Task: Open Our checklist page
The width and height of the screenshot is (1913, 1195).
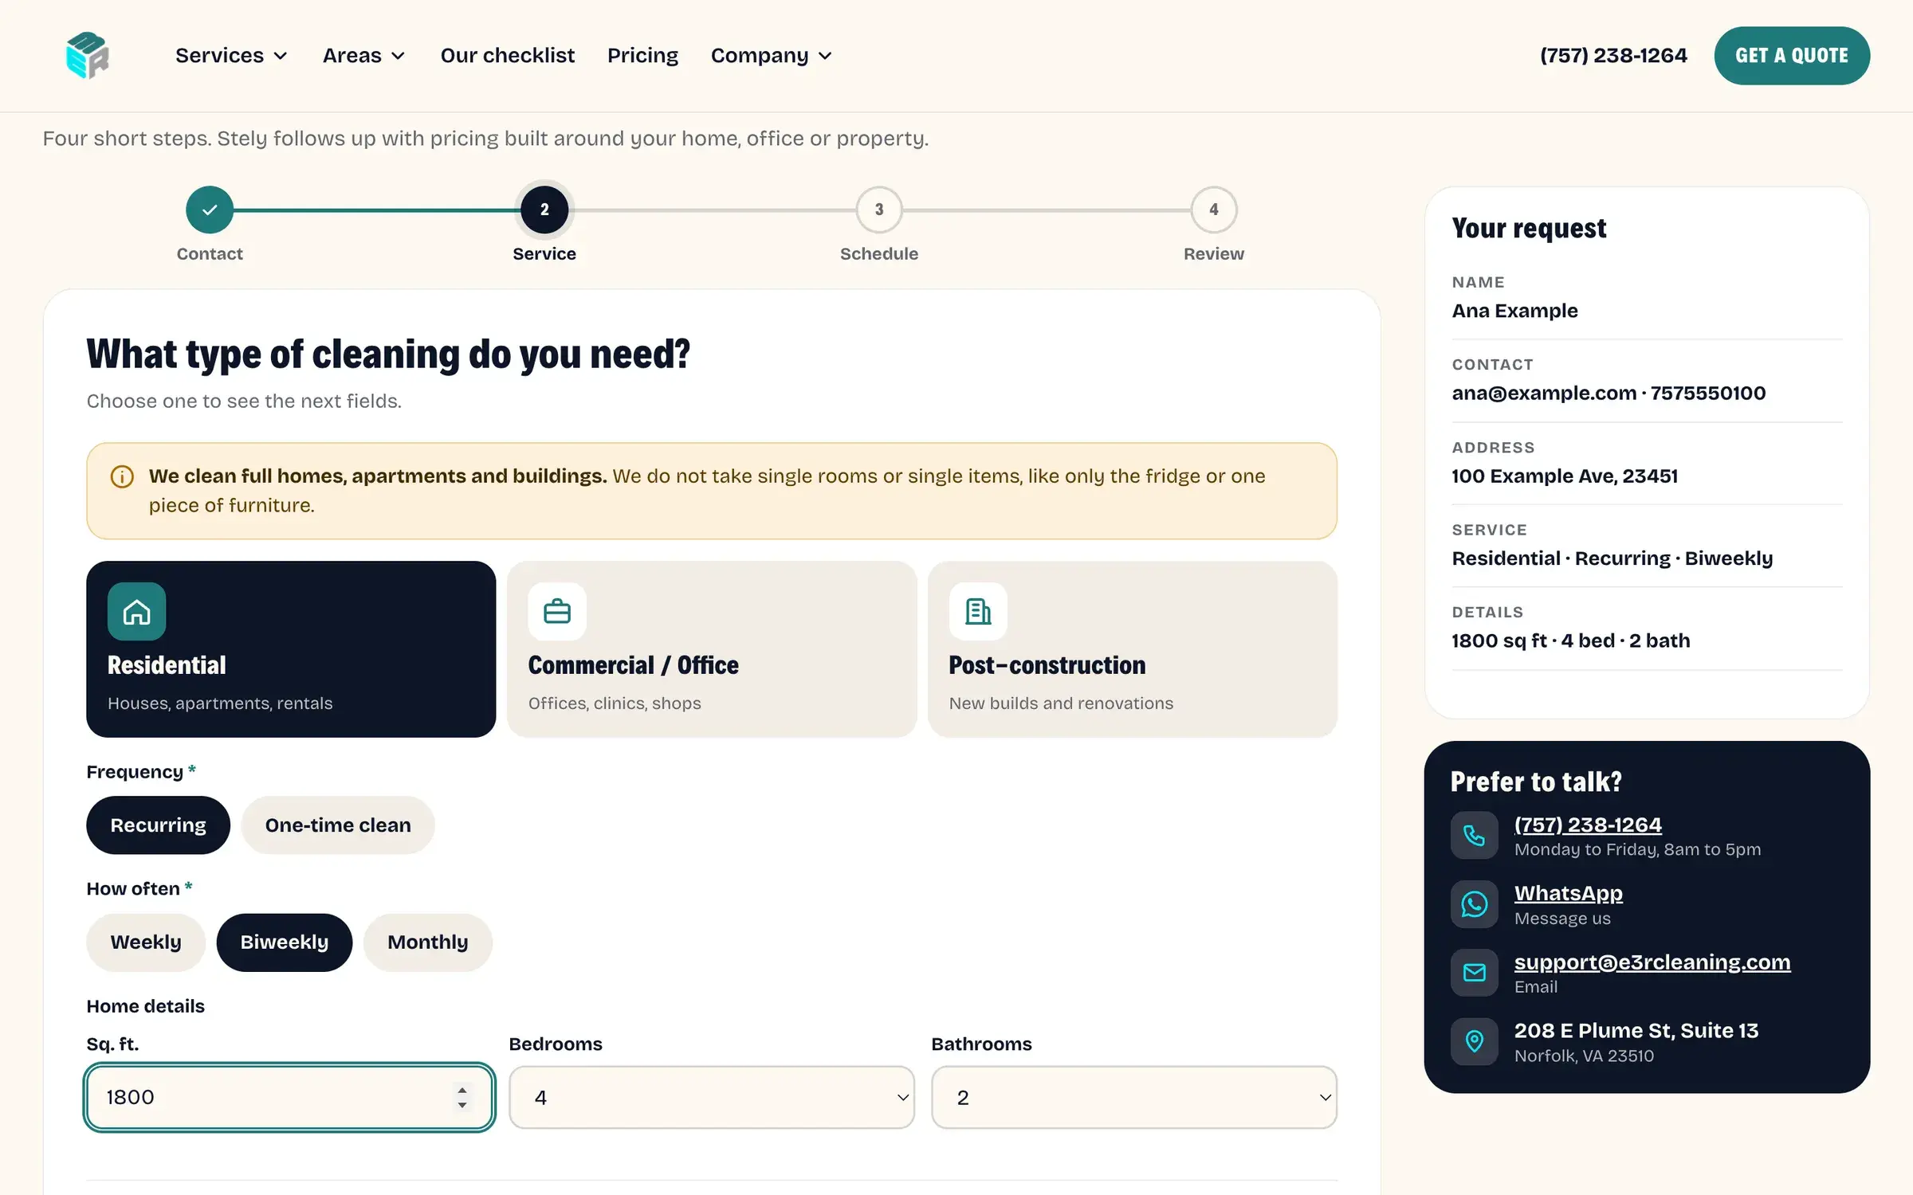Action: pos(507,55)
